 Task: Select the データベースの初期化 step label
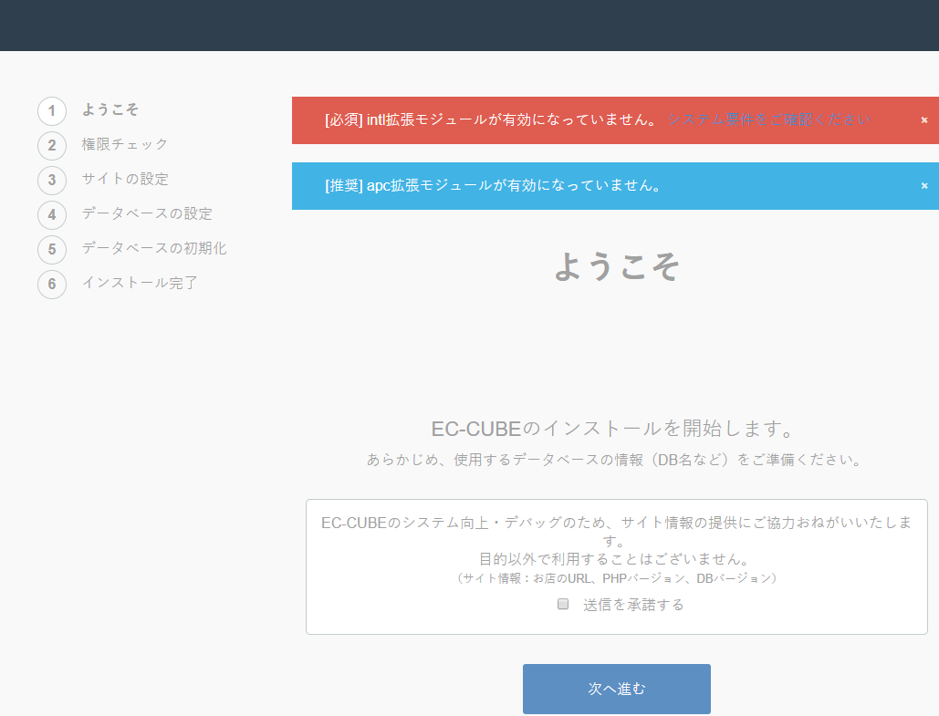click(154, 248)
